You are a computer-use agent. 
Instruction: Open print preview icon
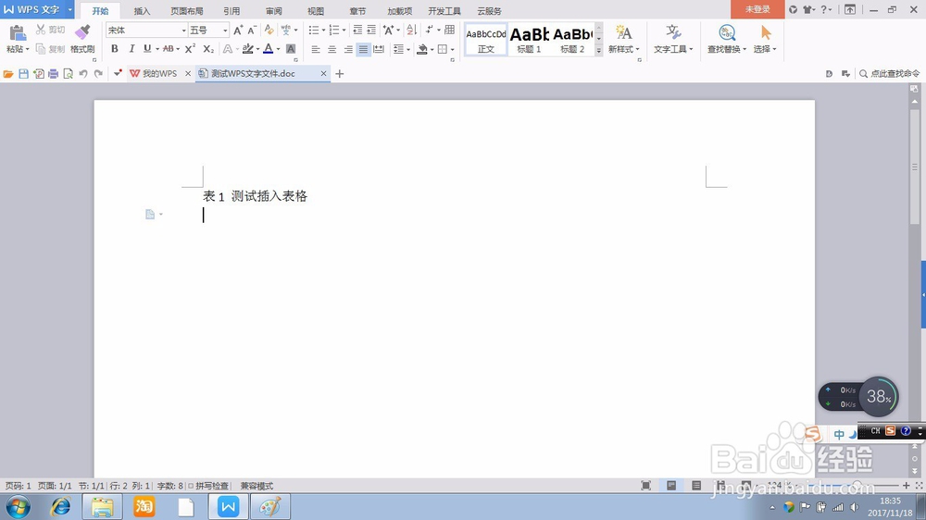click(x=68, y=74)
